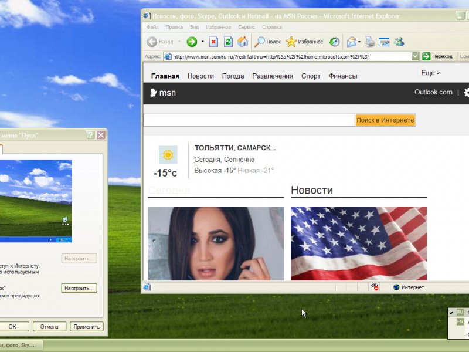The height and width of the screenshot is (352, 469).
Task: Click the Print printer icon in the toolbar
Action: coord(369,42)
